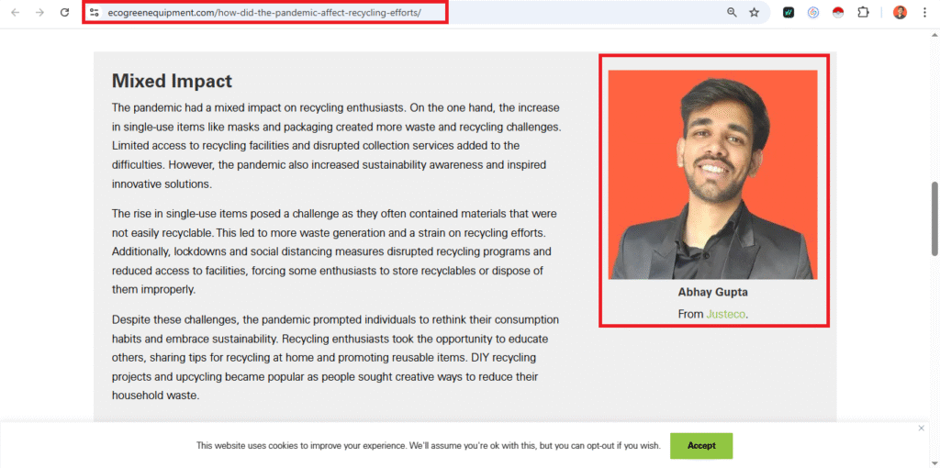Viewport: 940px width, 468px height.
Task: Open Chrome's three-dot menu
Action: (x=924, y=12)
